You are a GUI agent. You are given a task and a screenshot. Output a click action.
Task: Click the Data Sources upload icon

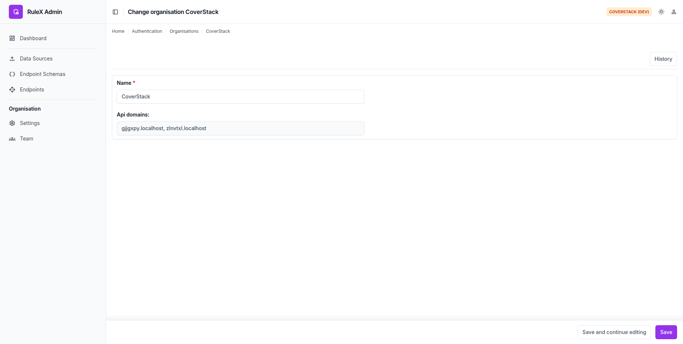tap(12, 59)
